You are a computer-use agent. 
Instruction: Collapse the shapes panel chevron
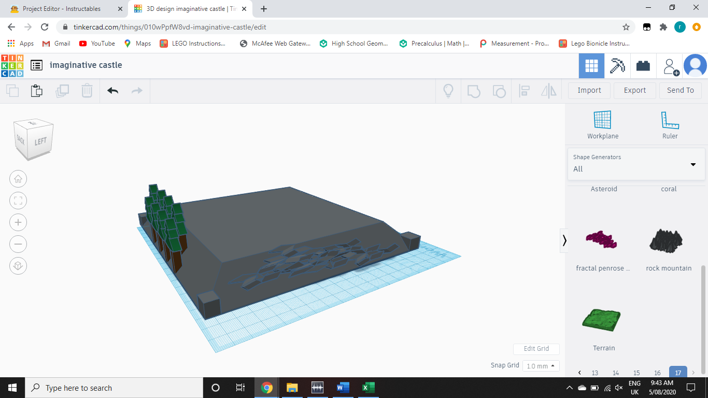pos(564,240)
